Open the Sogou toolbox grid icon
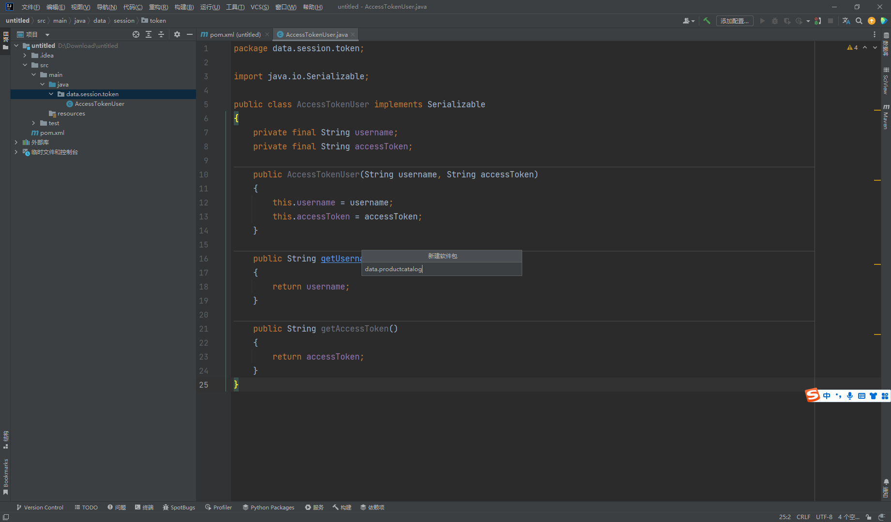Screen dimensions: 891x522 (885, 396)
